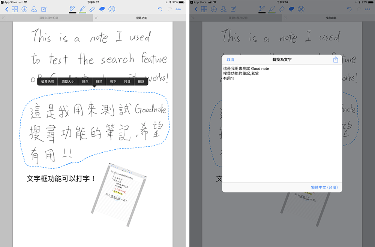This screenshot has height=247, width=375.
Task: Select the 搜尋功能 tab in left screenshot
Action: [x=142, y=18]
